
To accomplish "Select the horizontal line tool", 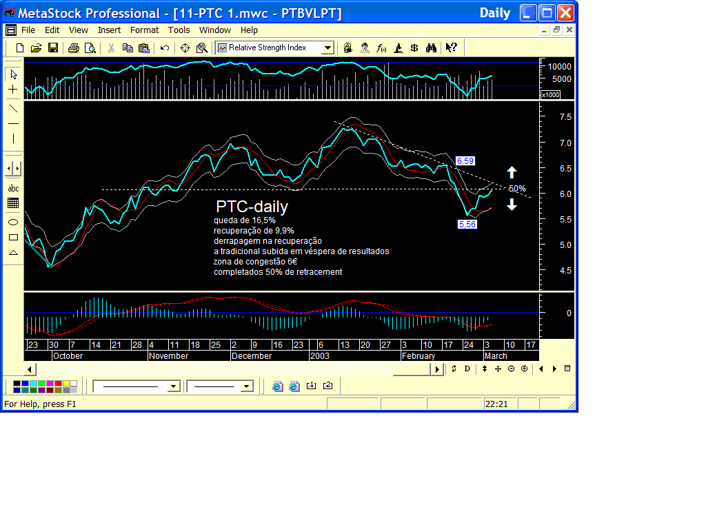I will click(x=14, y=123).
